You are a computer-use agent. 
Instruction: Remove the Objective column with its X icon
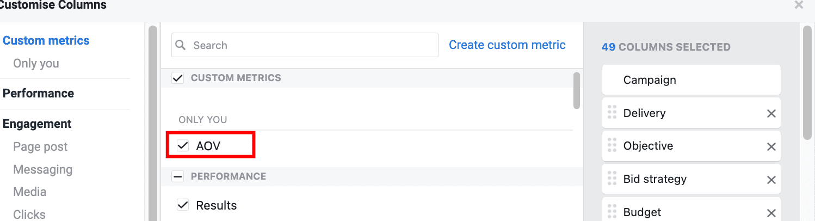click(x=771, y=146)
